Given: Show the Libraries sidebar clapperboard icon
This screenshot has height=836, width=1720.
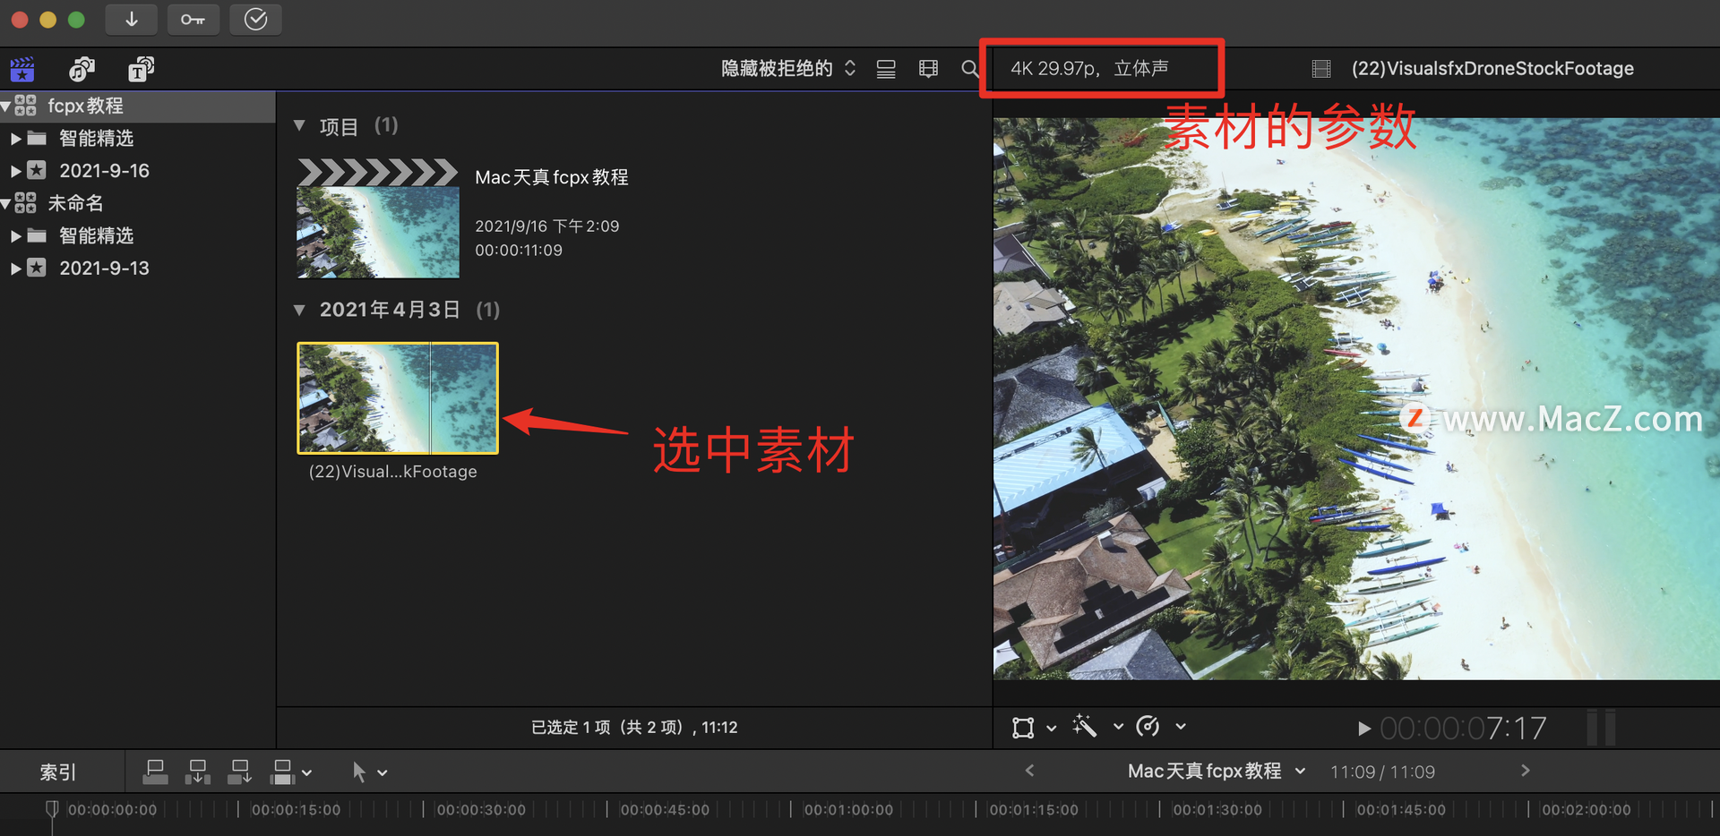Looking at the screenshot, I should coord(22,69).
